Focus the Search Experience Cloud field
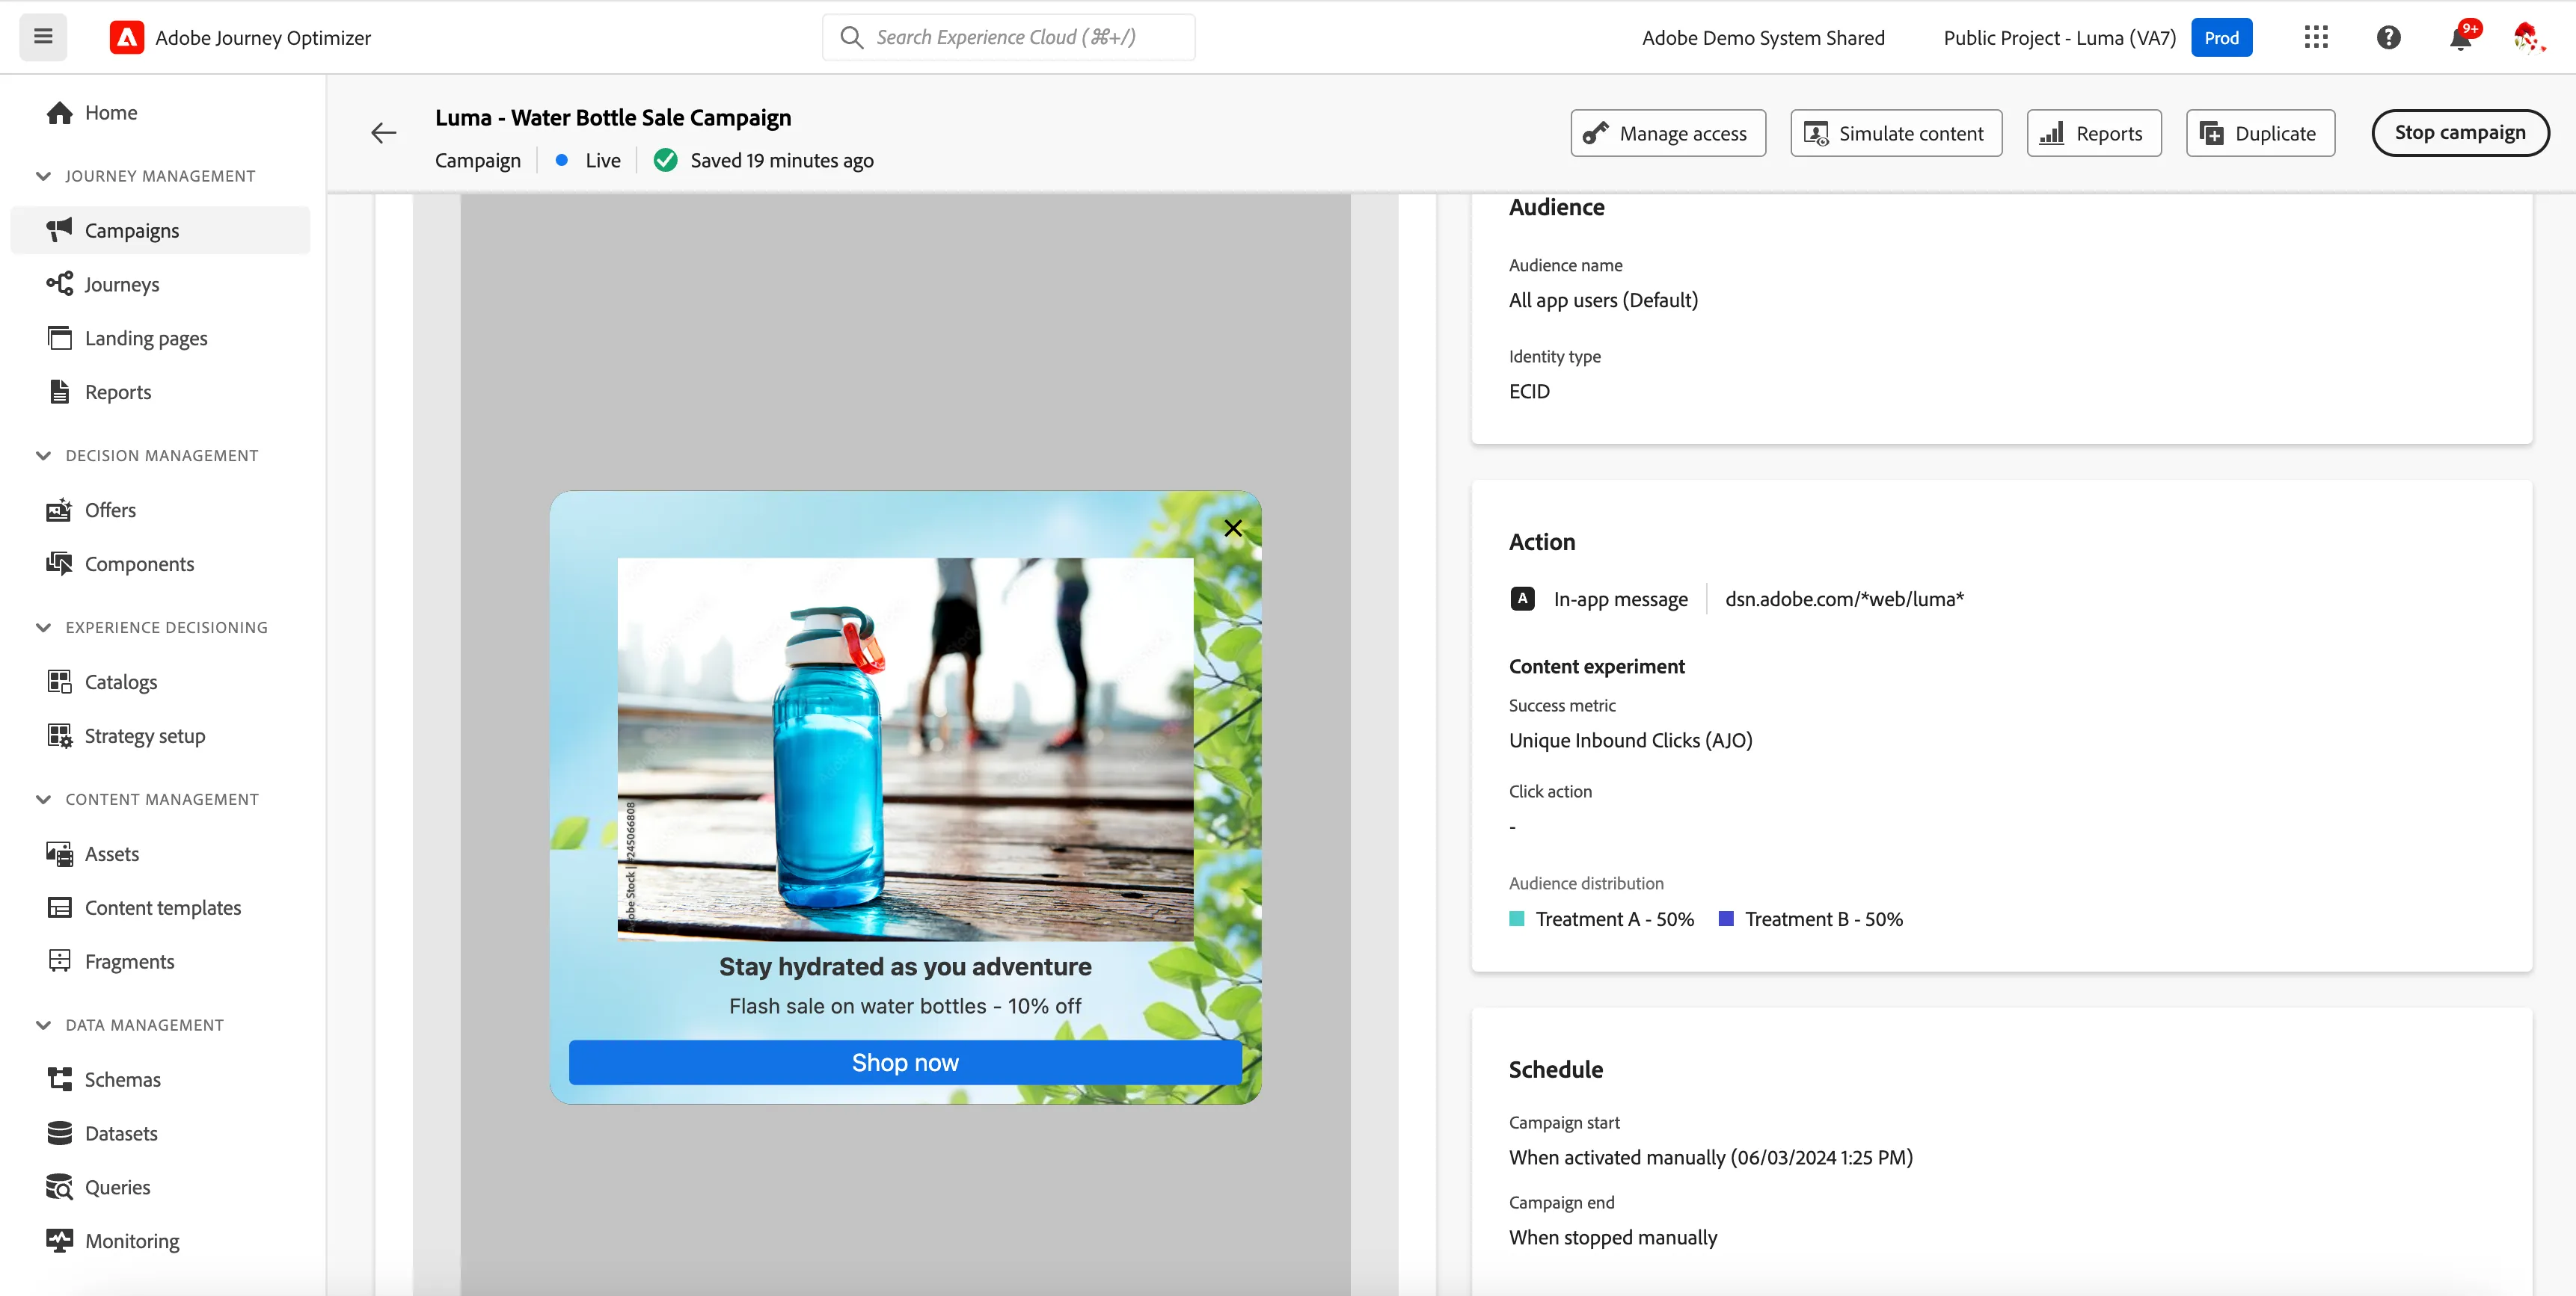The height and width of the screenshot is (1296, 2576). (1008, 37)
